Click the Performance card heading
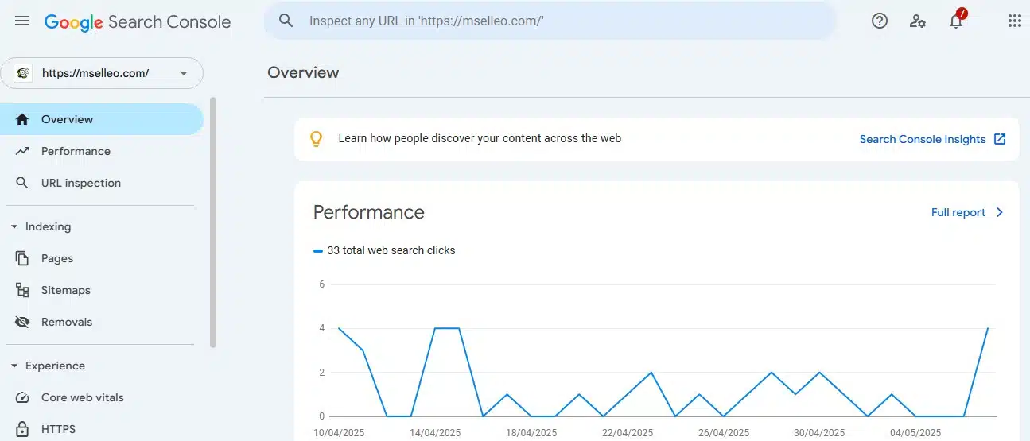Viewport: 1030px width, 441px height. 369,212
